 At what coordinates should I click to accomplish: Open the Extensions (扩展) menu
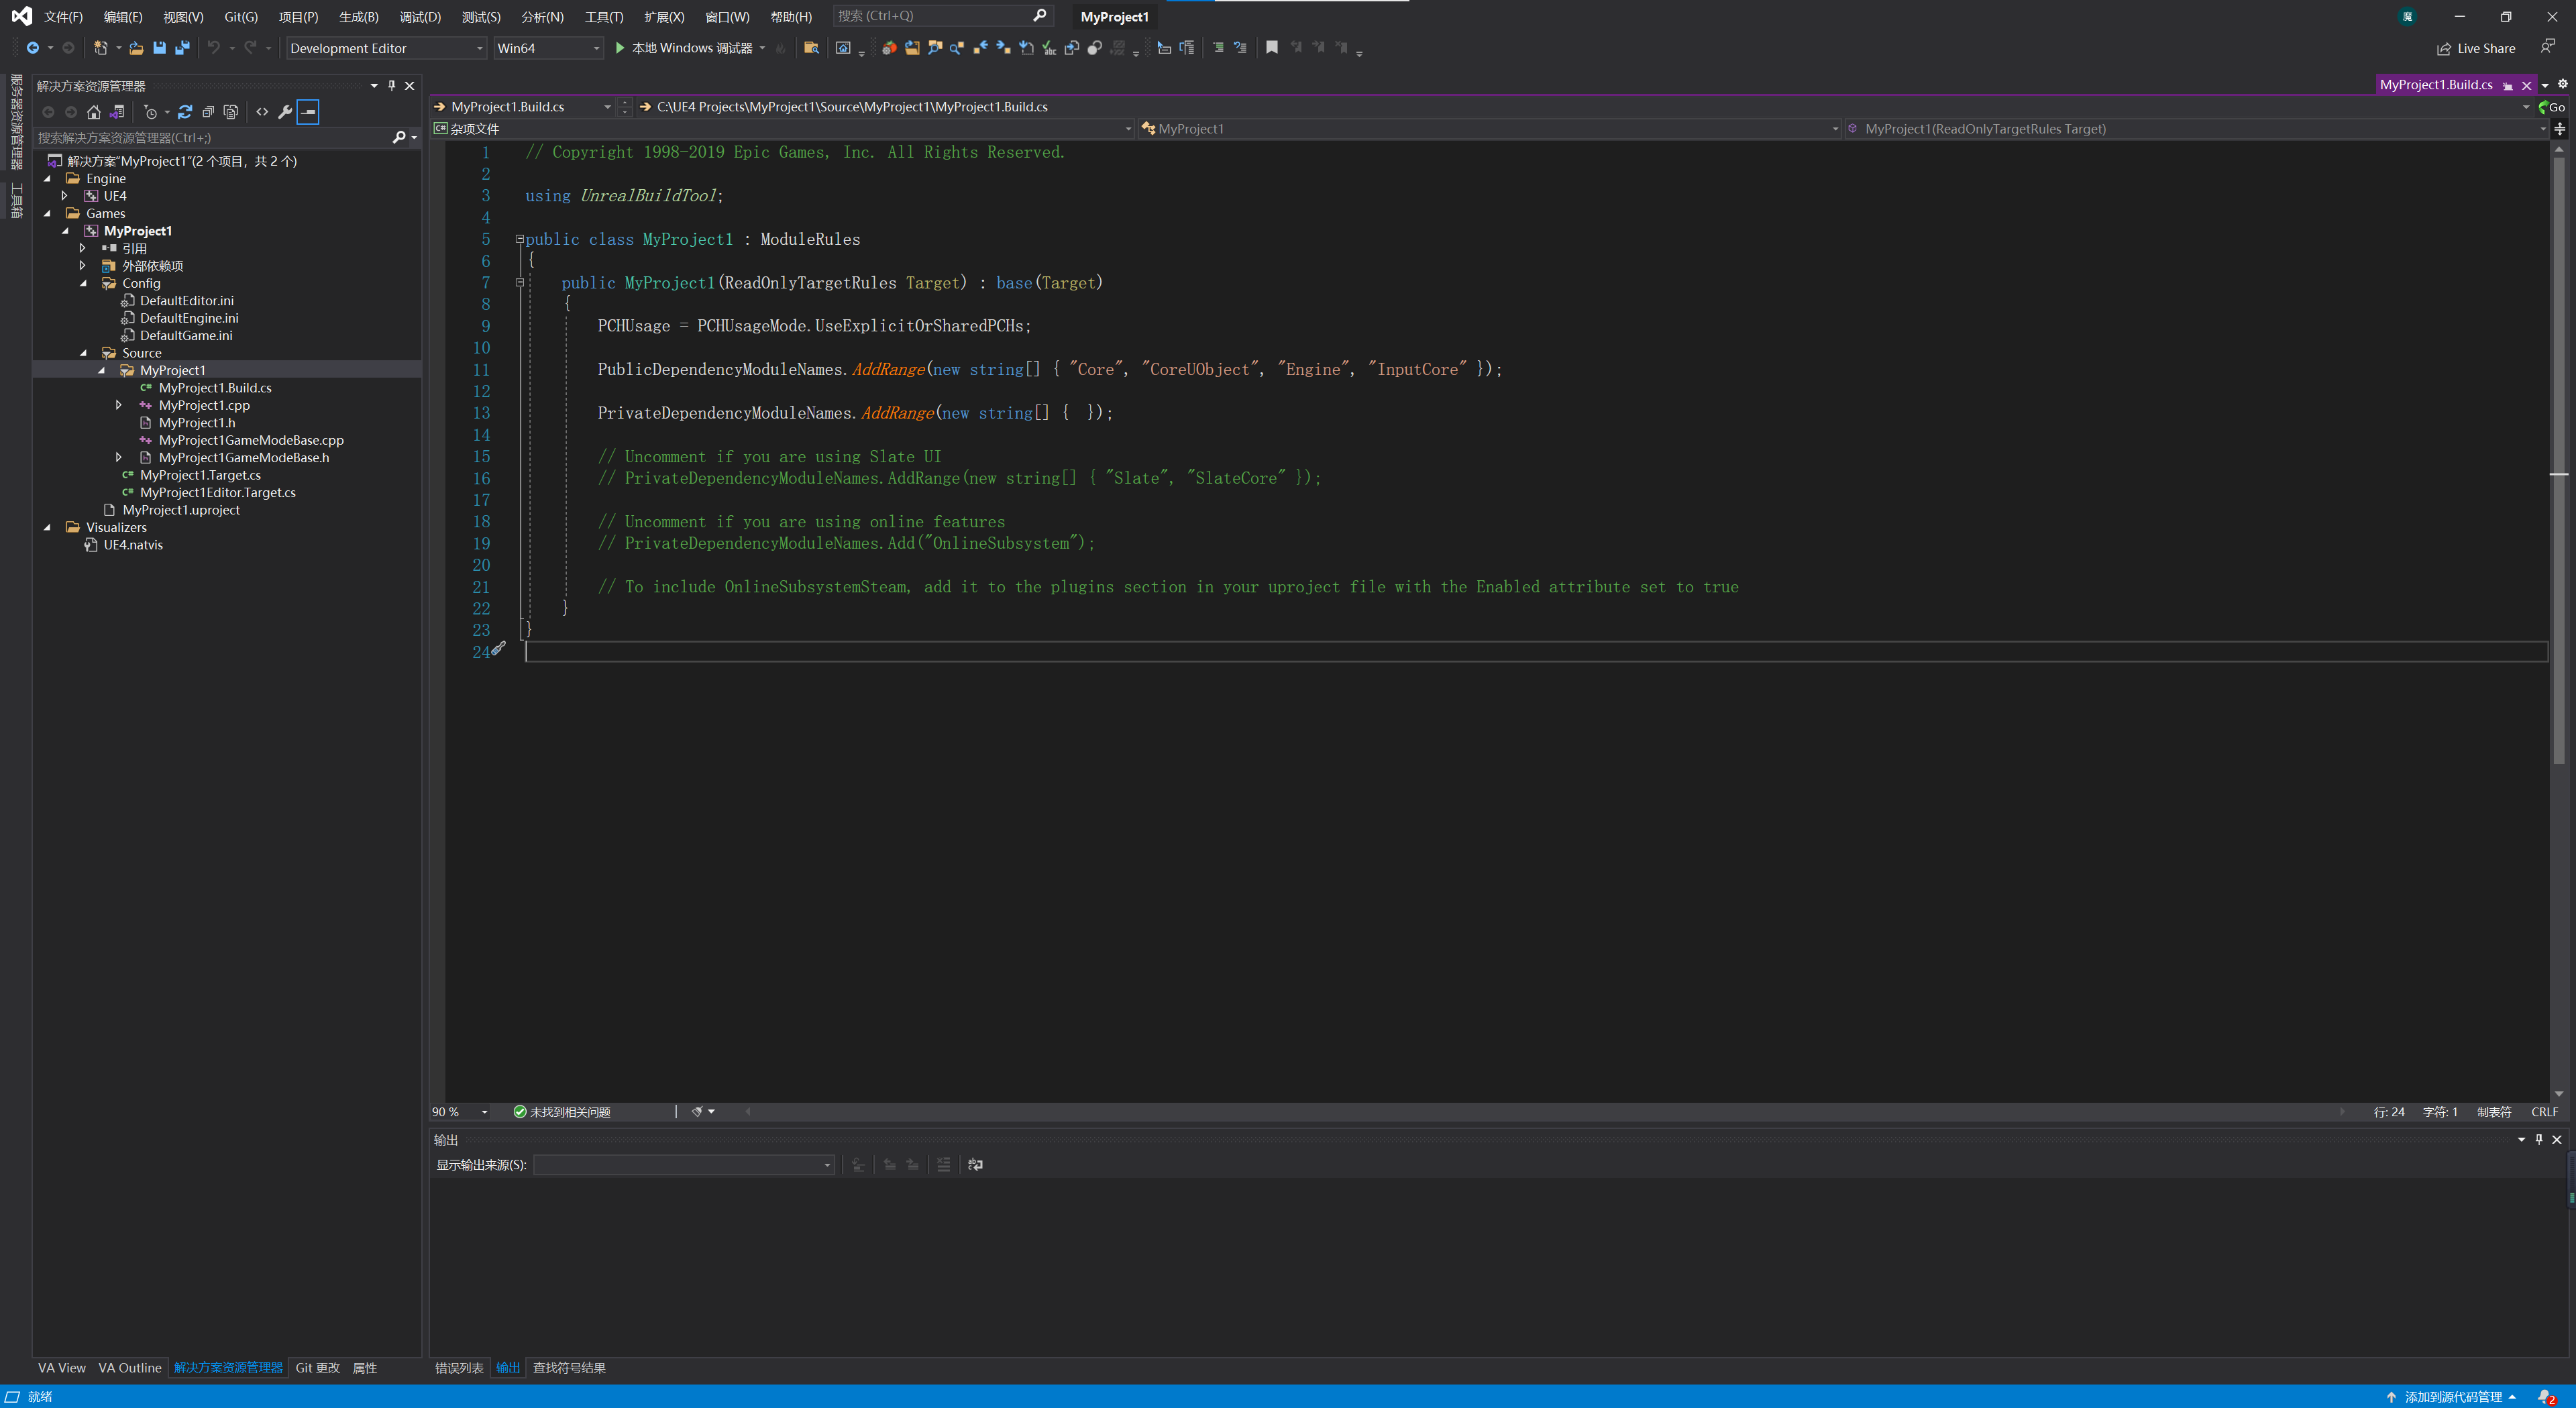664,17
